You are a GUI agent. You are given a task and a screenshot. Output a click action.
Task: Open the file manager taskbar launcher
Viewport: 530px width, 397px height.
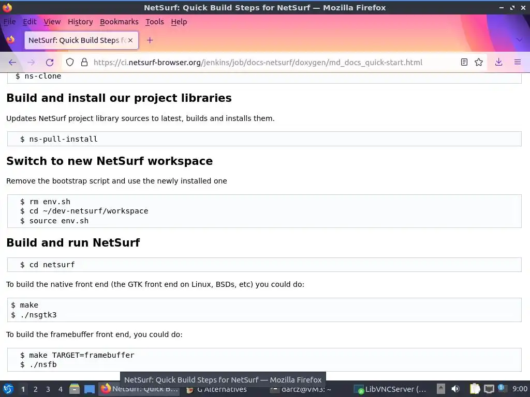[75, 389]
